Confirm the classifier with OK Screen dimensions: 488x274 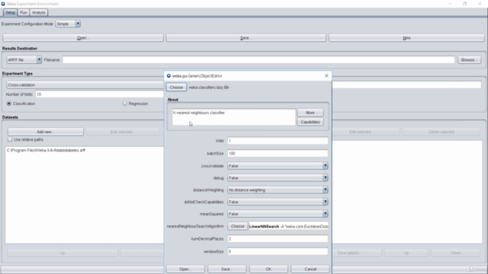(268, 269)
